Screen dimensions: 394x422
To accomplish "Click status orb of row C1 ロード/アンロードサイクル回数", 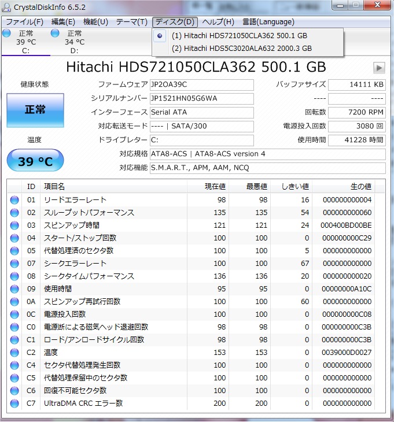I will (x=14, y=340).
